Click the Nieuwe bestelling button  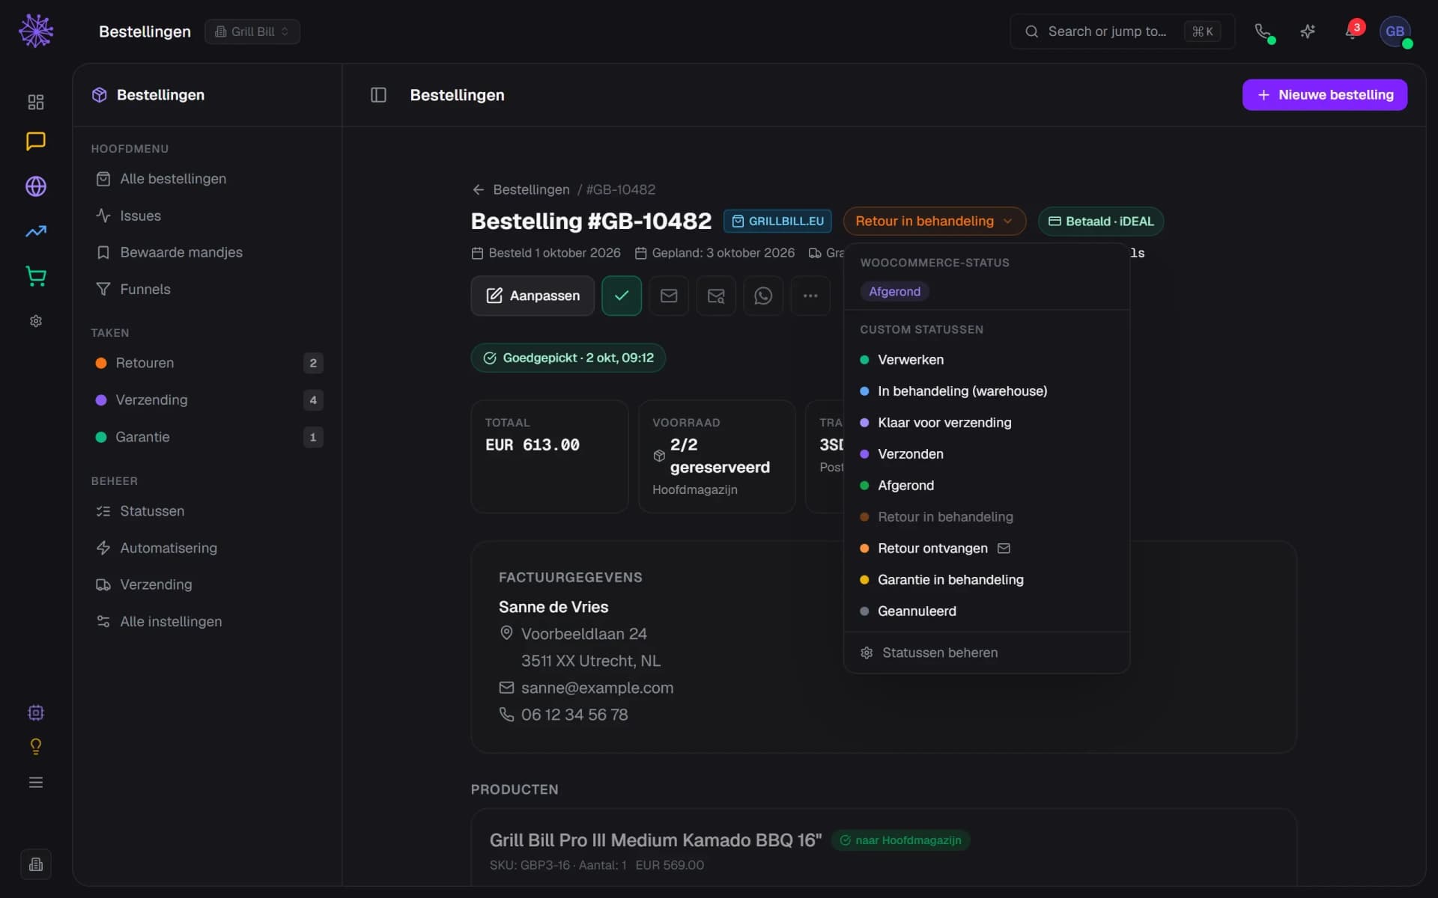point(1324,95)
